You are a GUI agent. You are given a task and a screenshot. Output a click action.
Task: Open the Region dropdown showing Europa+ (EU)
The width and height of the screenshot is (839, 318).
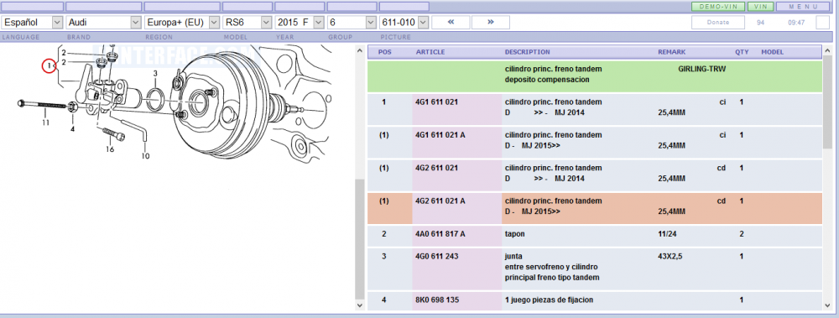pos(182,23)
